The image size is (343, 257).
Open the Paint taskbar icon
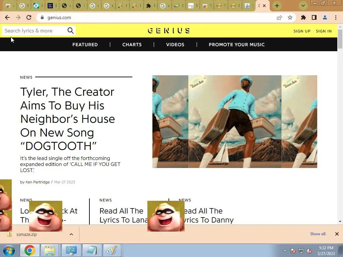(112, 250)
